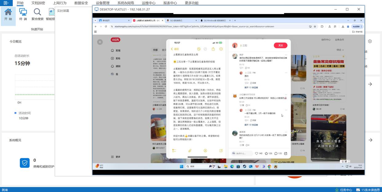
Task: Switch to the 系统&网络 tab
Action: tap(125, 3)
